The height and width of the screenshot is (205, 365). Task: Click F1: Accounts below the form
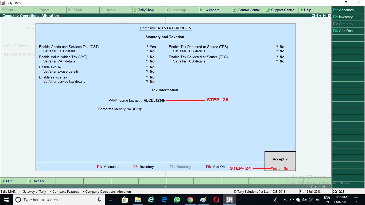click(x=108, y=167)
